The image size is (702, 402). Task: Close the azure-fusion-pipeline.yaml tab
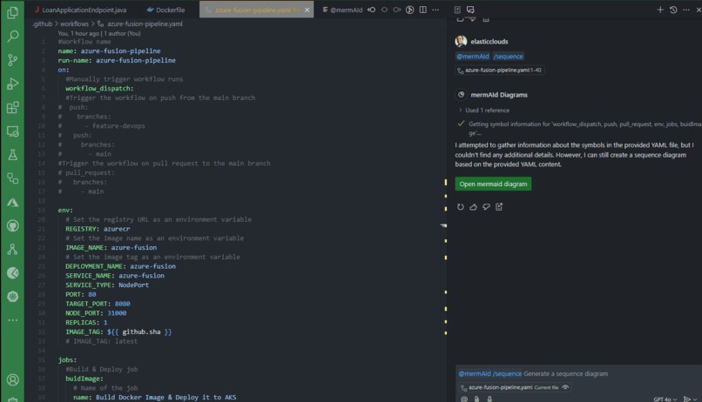(307, 10)
